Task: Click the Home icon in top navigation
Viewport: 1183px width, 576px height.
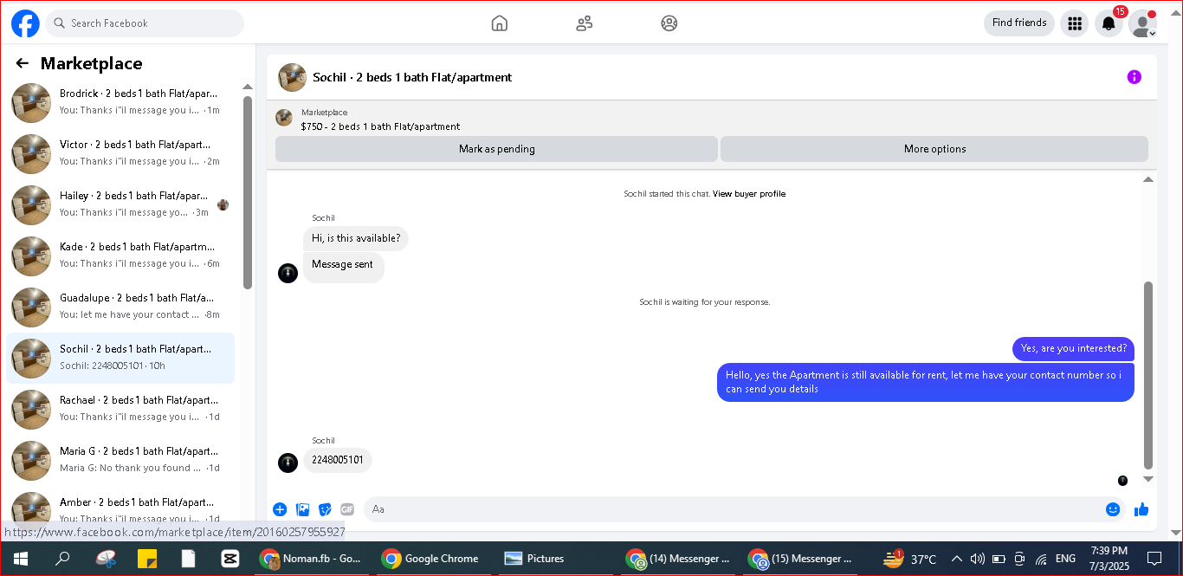Action: (x=500, y=23)
